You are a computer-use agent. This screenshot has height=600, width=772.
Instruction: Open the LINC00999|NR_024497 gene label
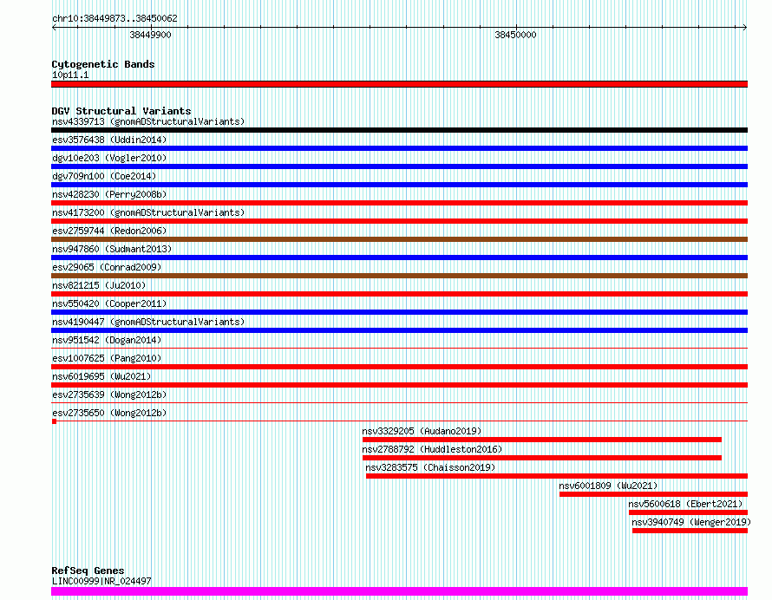tap(101, 581)
